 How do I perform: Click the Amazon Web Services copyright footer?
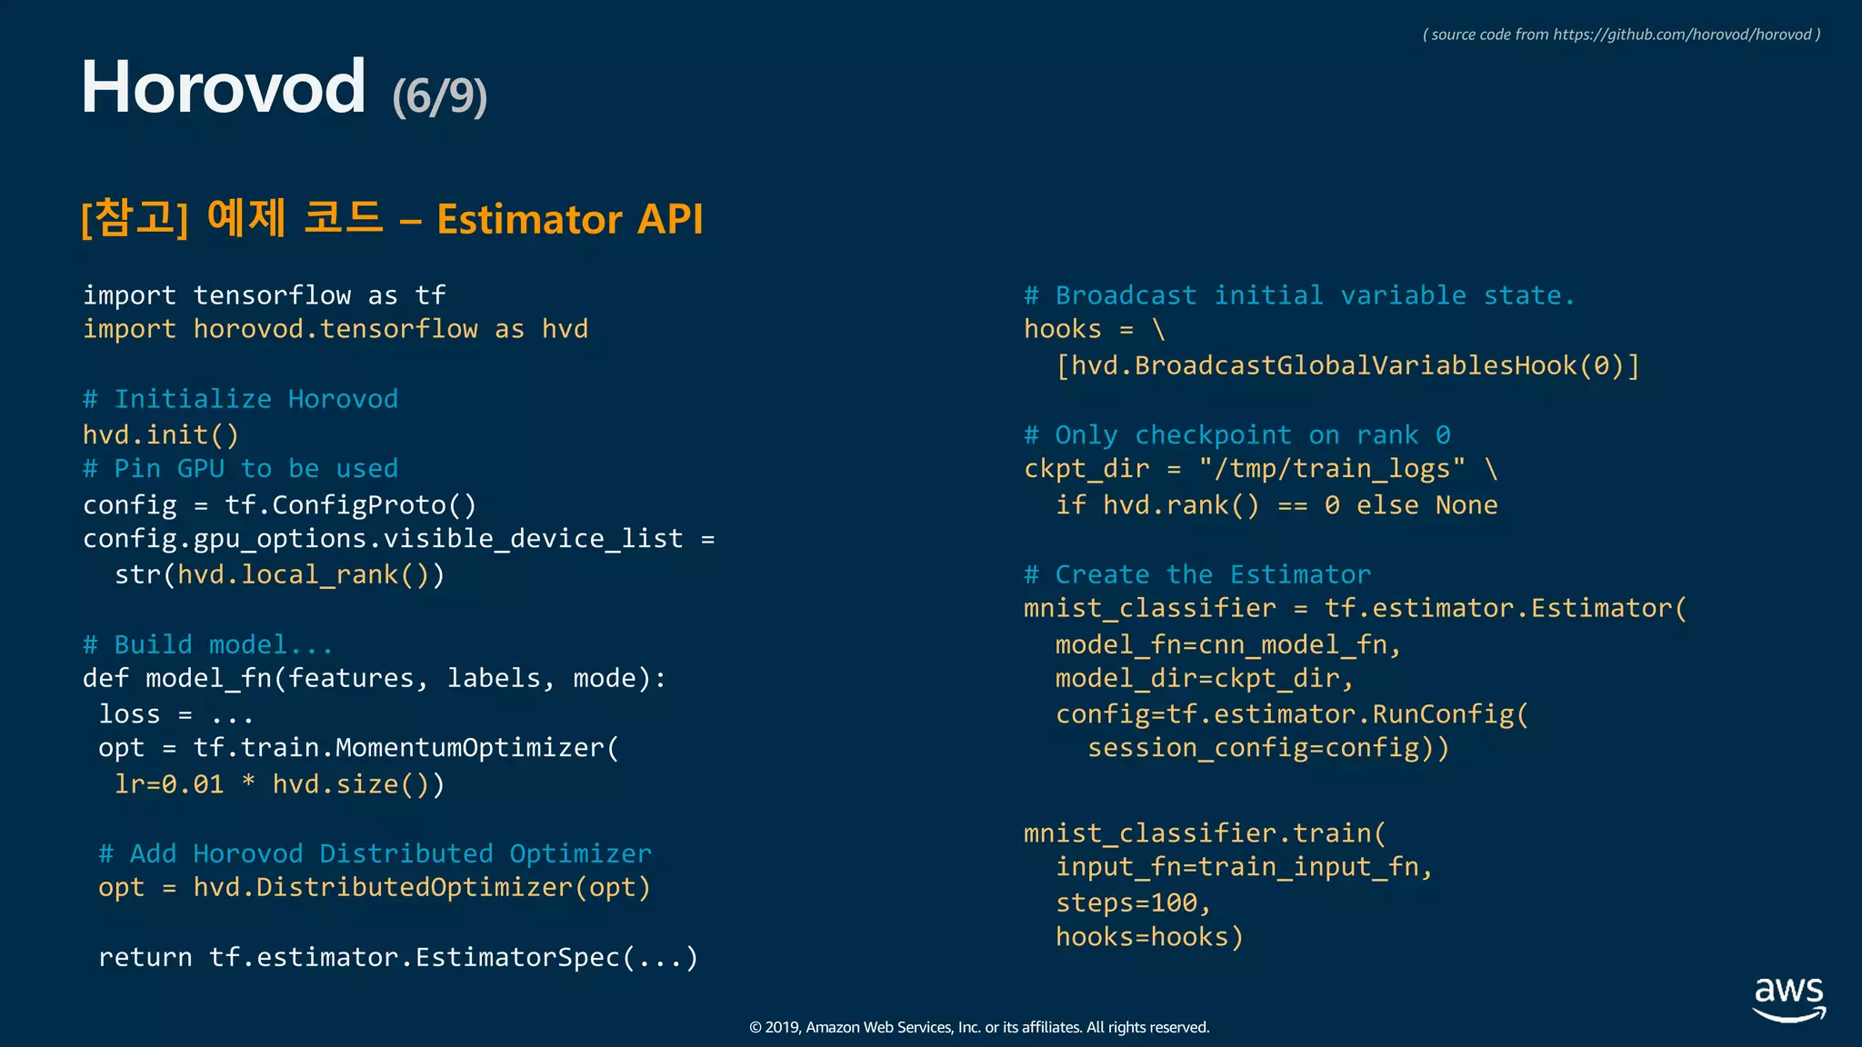pyautogui.click(x=978, y=1028)
